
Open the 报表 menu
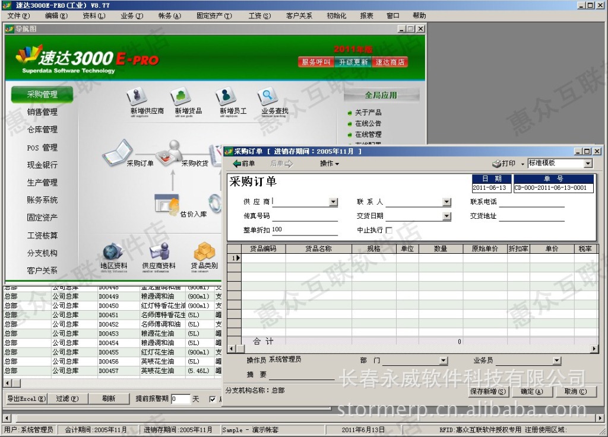pos(366,16)
